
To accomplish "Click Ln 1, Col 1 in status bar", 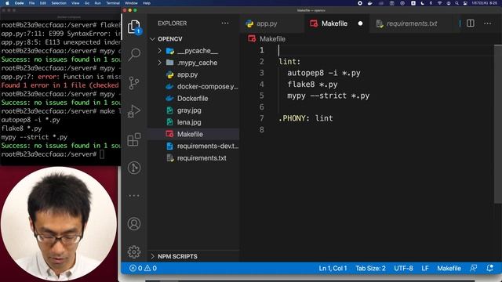I will 333,268.
